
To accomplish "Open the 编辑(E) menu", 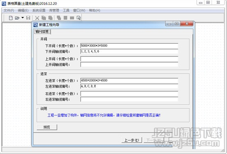I will (23, 10).
